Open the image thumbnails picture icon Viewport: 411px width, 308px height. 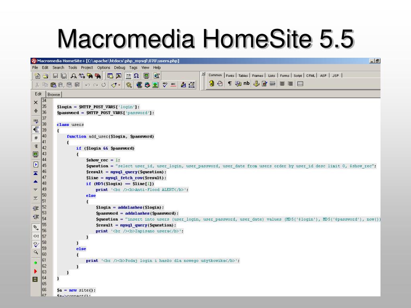pos(155,85)
